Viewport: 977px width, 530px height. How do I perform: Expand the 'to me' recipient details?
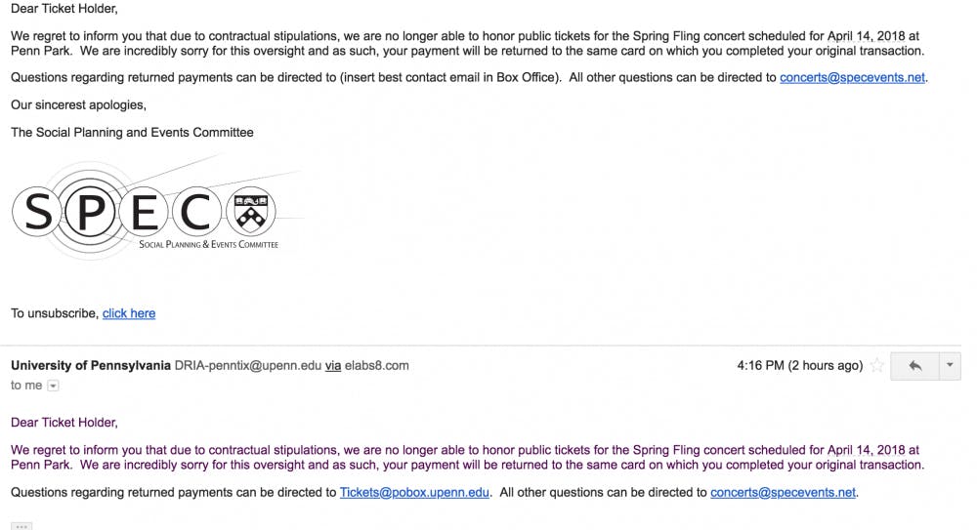point(53,386)
